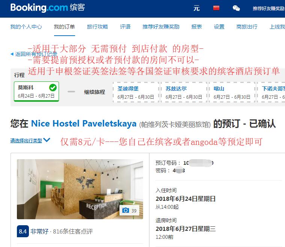Image resolution: width=285 pixels, height=247 pixels.
Task: Switch to the 我的订单 tab
Action: pos(64,27)
